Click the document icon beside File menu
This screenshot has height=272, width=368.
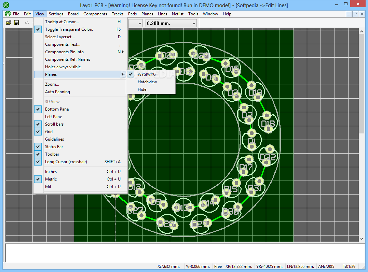8,14
